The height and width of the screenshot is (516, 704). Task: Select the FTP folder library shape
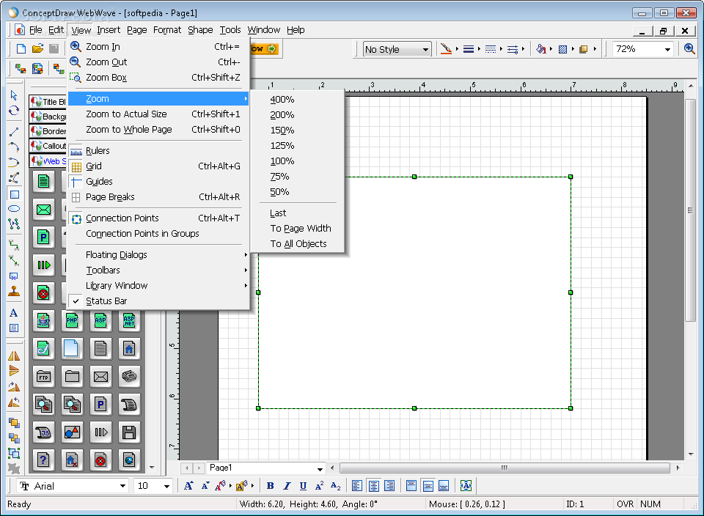[x=43, y=376]
